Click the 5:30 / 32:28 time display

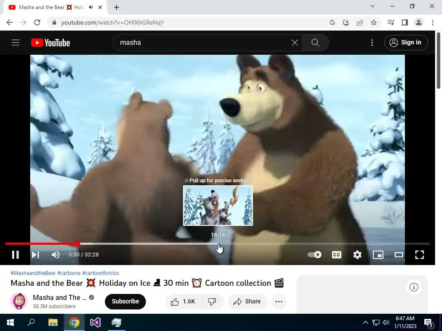[x=84, y=255]
